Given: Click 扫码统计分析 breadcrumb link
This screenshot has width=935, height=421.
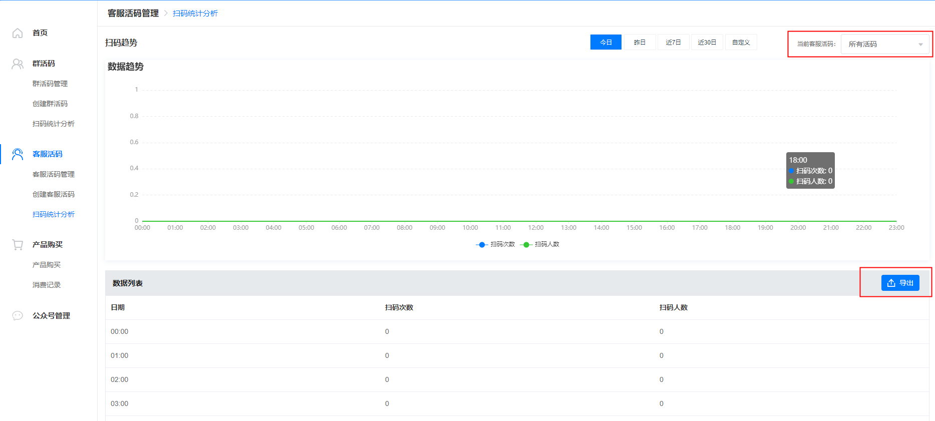Looking at the screenshot, I should coord(195,14).
